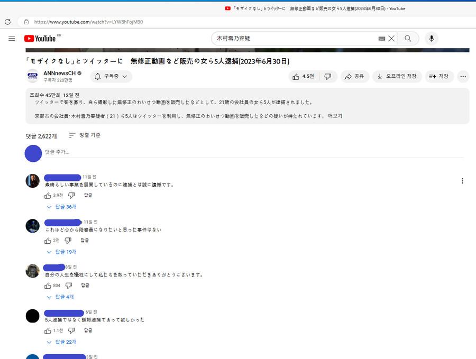Expand 답글 36개 replies
This screenshot has width=476, height=359.
[62, 207]
